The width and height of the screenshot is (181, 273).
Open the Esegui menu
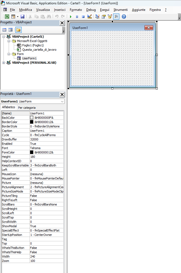(x=105, y=10)
